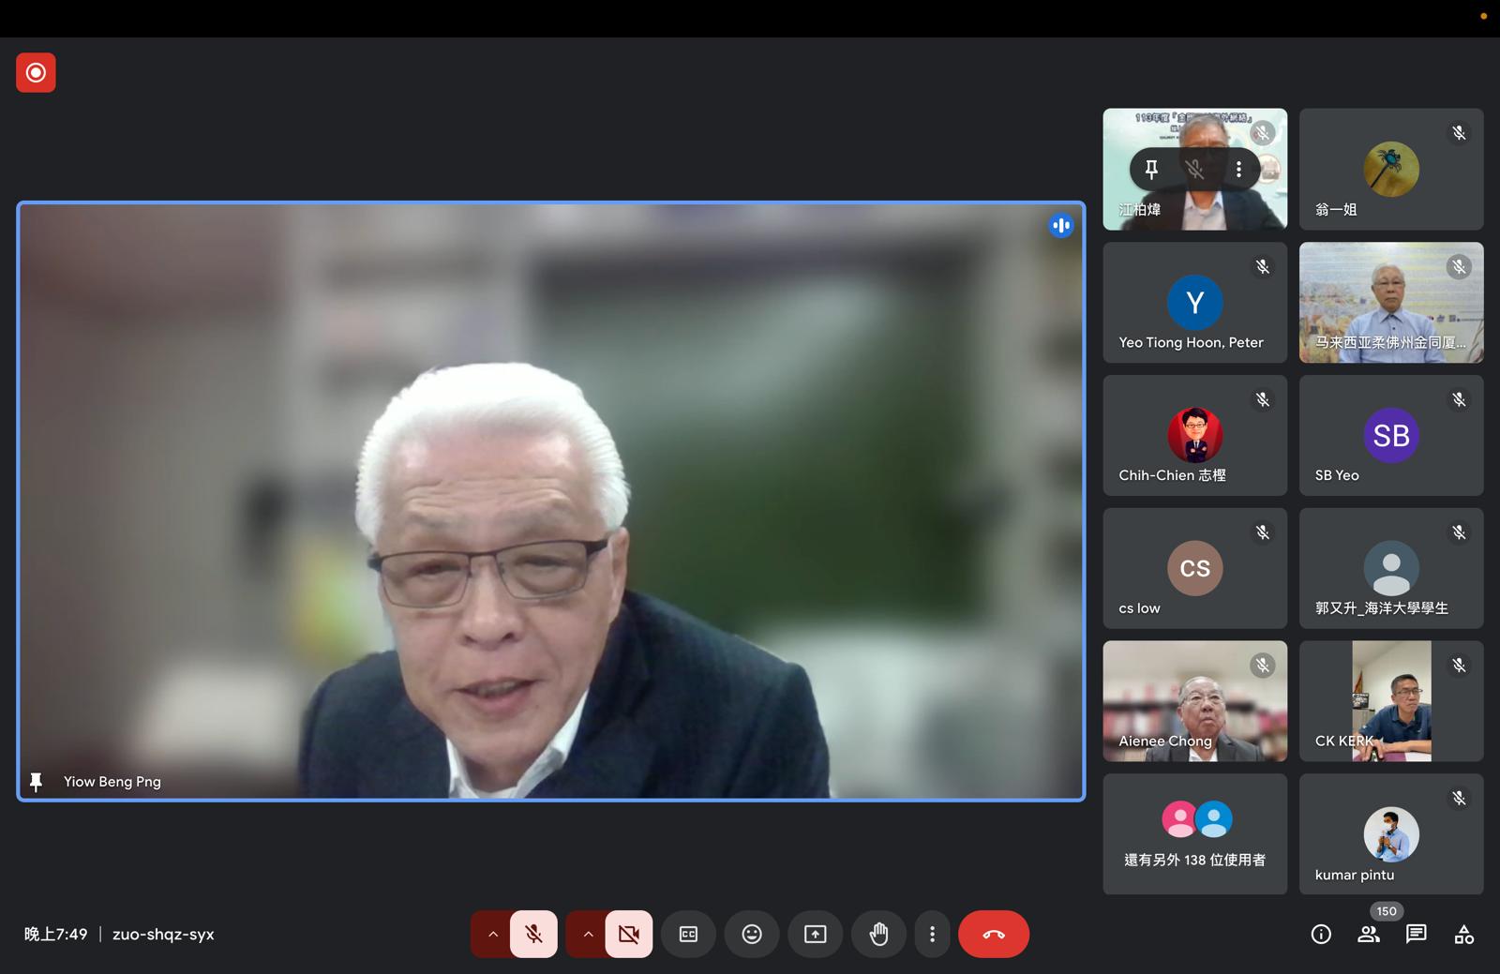Expand the microphone audio settings arrow
The width and height of the screenshot is (1500, 974).
click(x=492, y=934)
